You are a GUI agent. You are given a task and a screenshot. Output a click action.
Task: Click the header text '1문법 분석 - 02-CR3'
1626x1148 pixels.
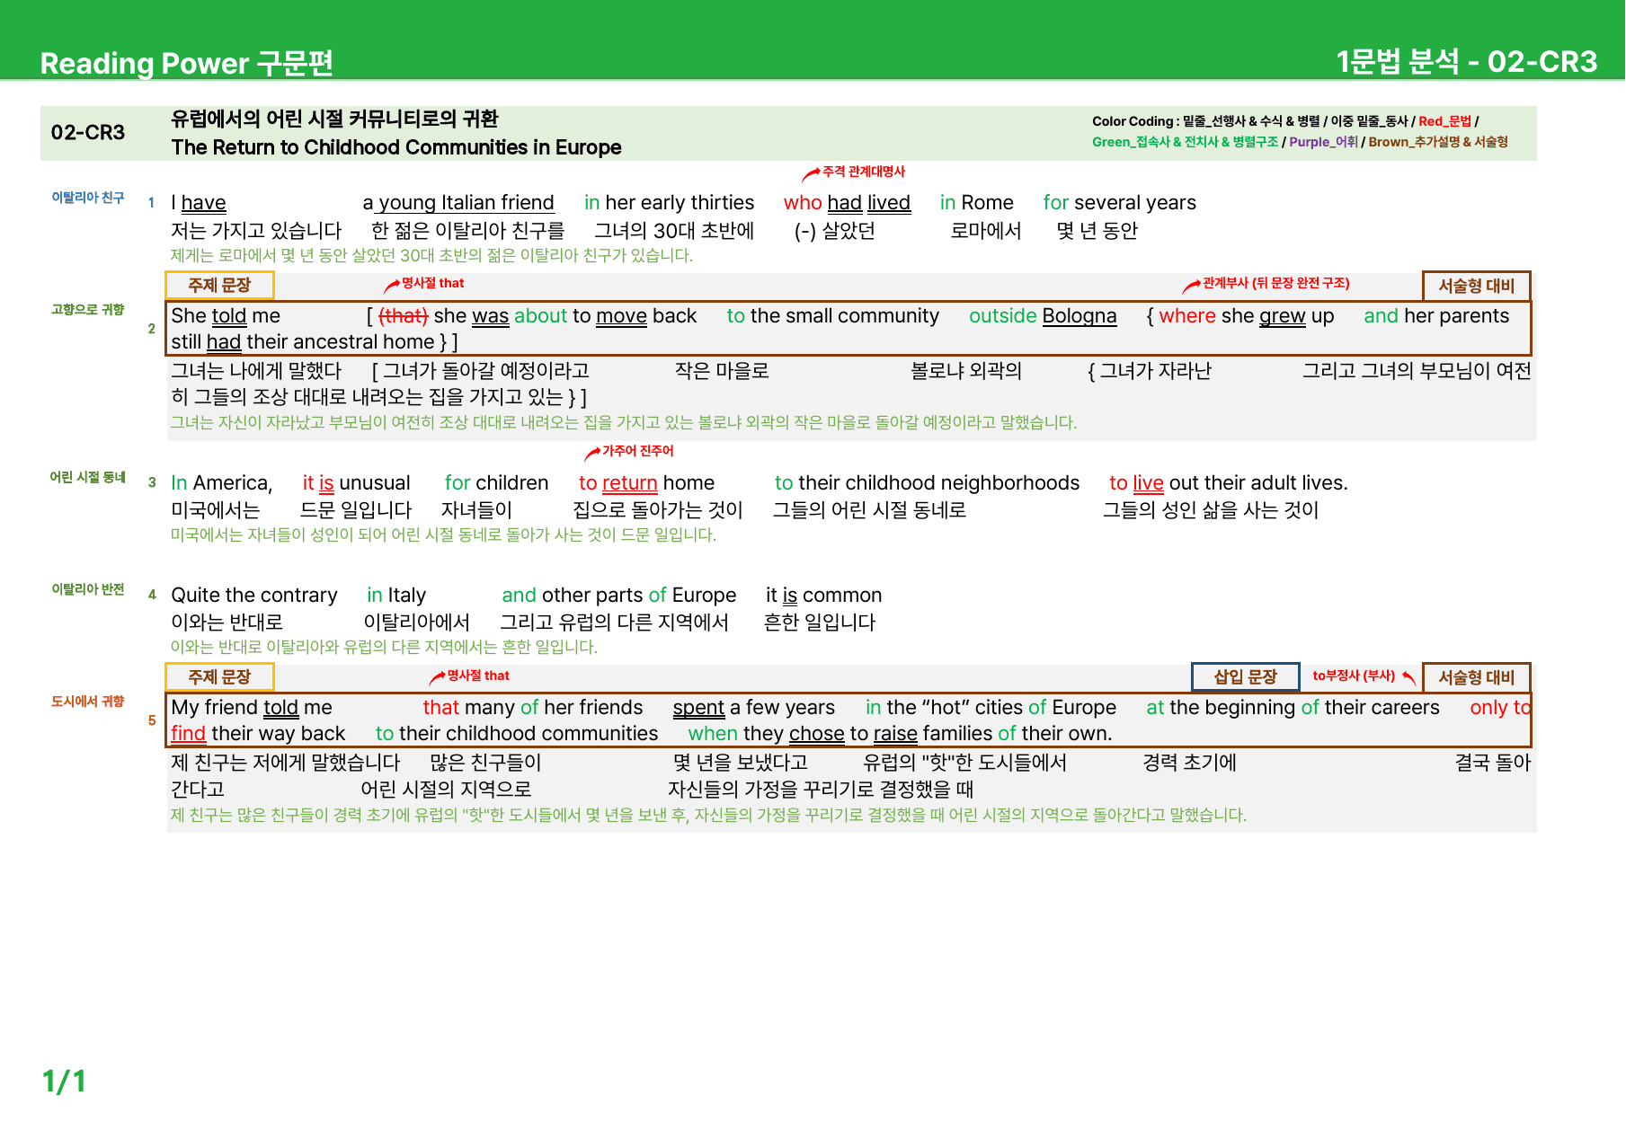(1466, 61)
